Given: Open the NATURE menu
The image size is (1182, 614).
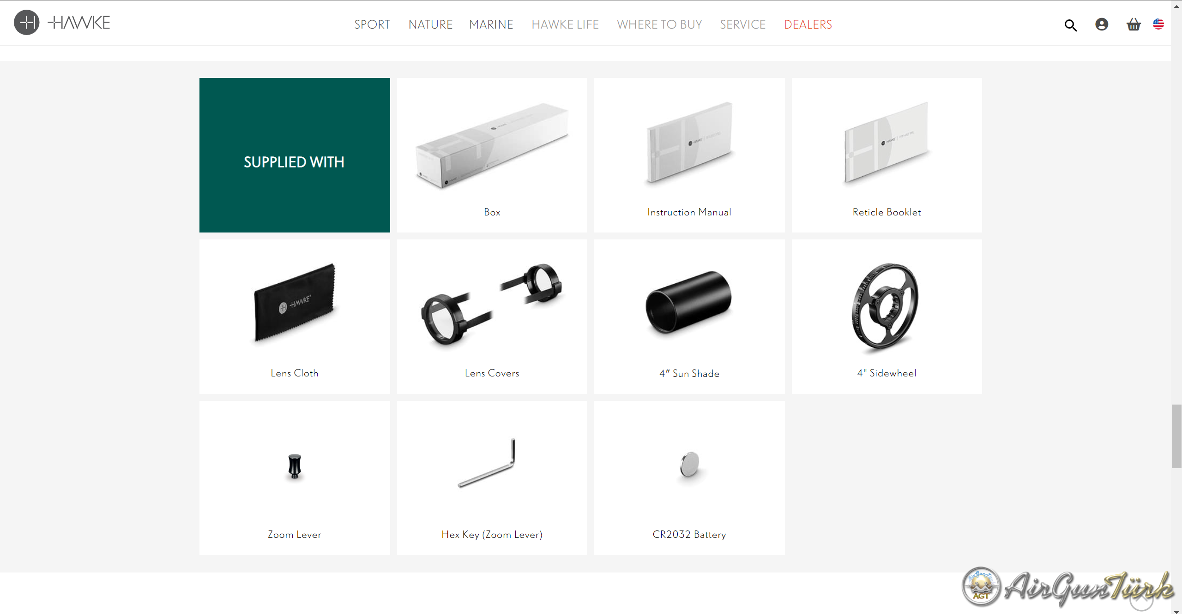Looking at the screenshot, I should pos(430,24).
